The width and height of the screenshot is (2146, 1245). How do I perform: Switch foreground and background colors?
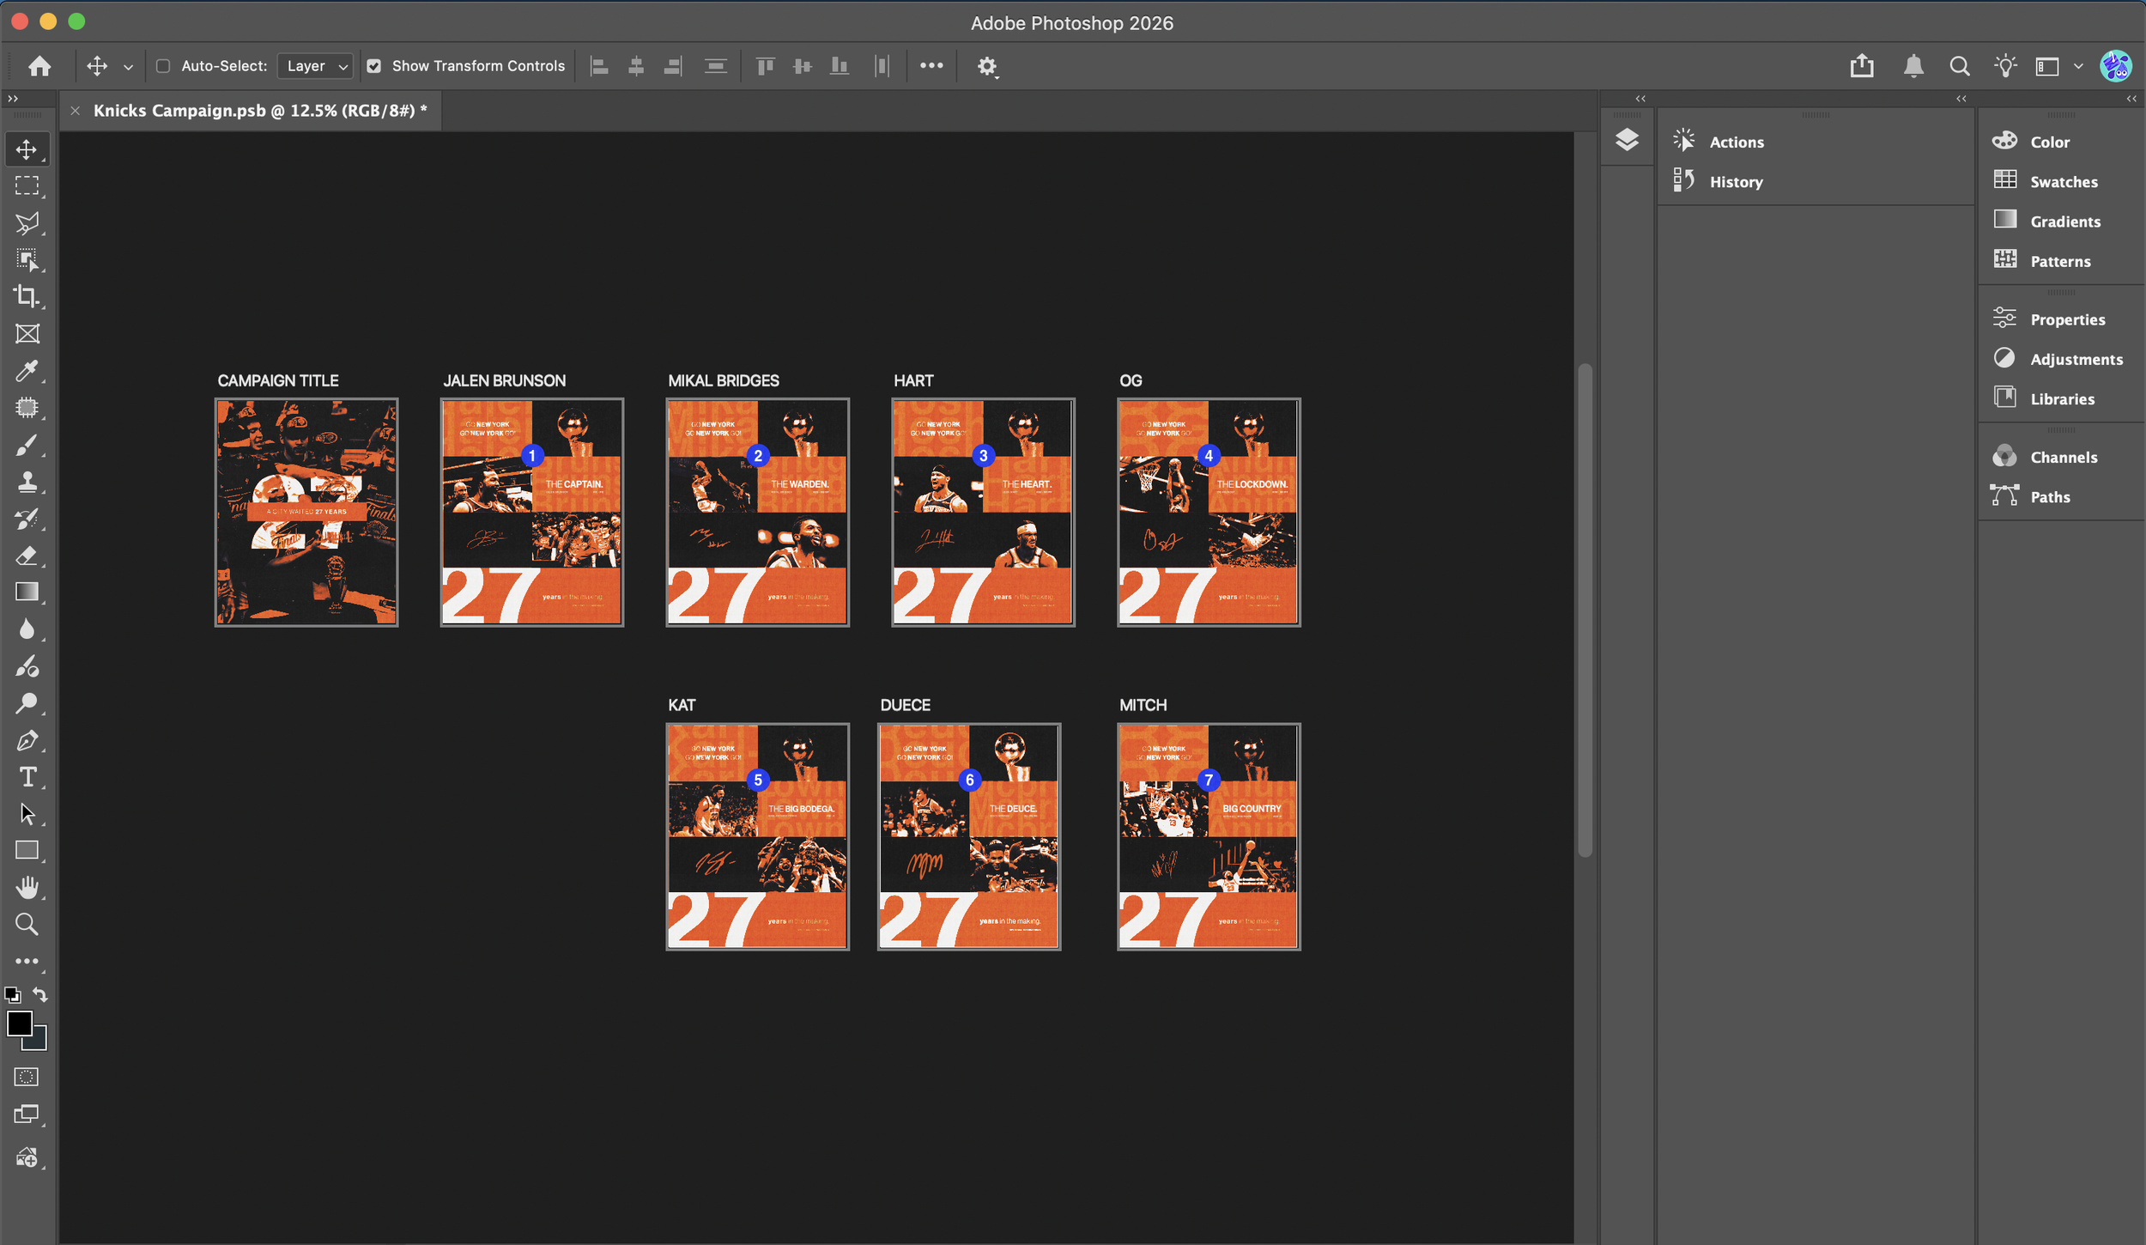tap(39, 994)
